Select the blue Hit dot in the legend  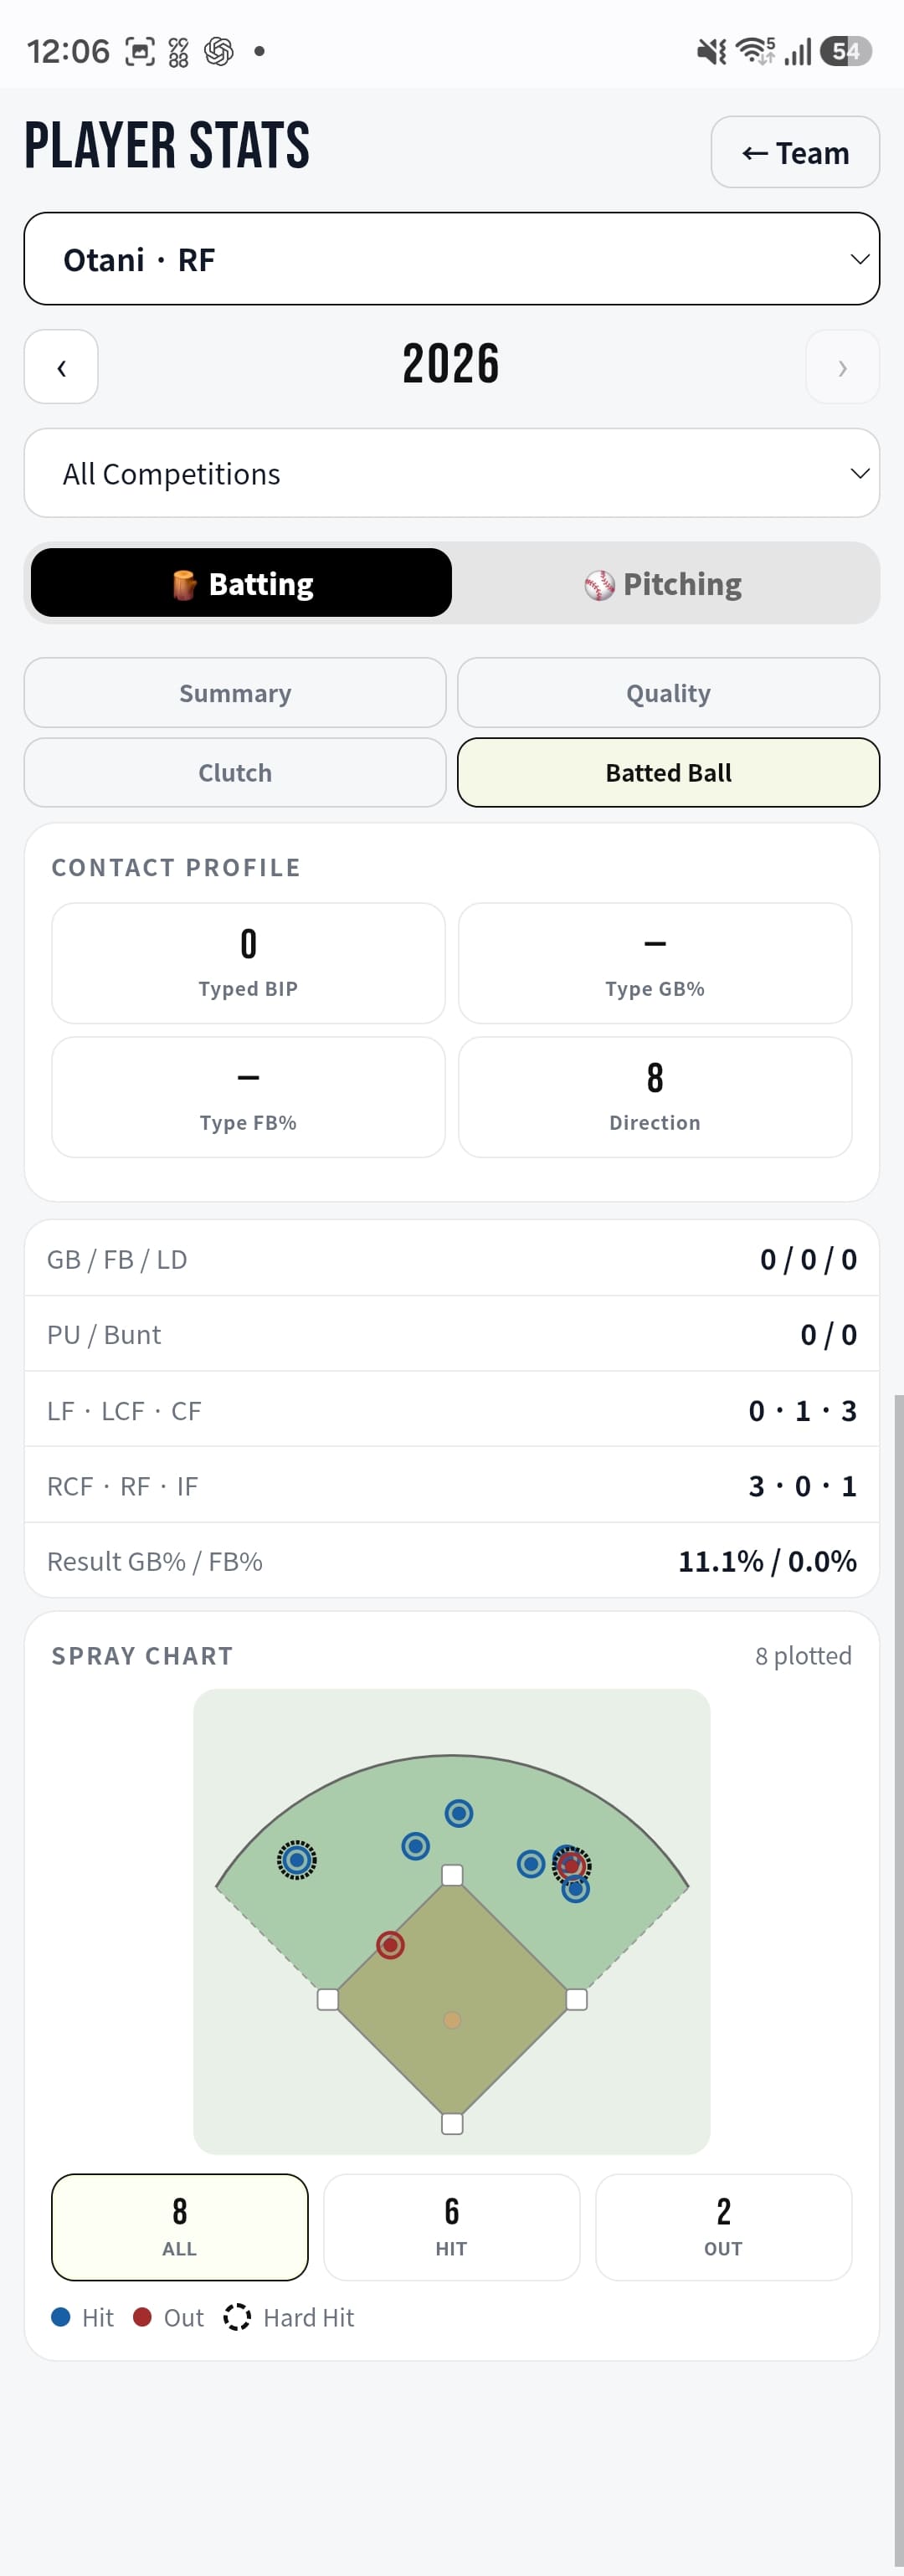[62, 2316]
